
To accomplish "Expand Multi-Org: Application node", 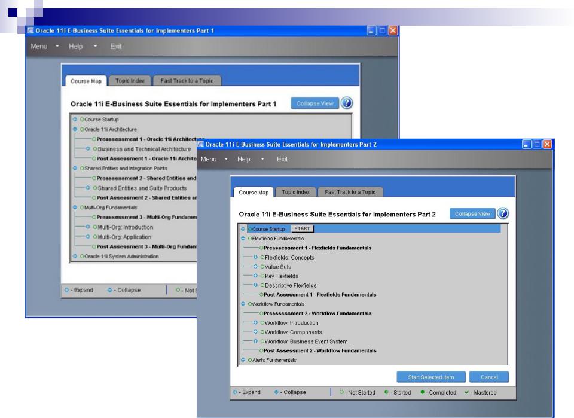I will (88, 237).
